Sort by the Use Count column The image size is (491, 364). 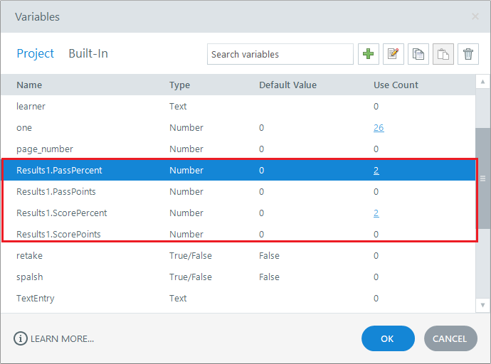(x=396, y=85)
